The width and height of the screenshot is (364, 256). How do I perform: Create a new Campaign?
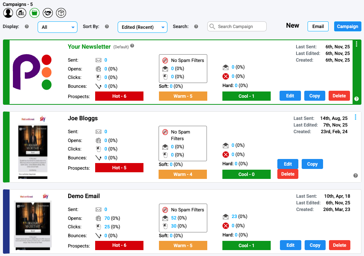pos(347,26)
